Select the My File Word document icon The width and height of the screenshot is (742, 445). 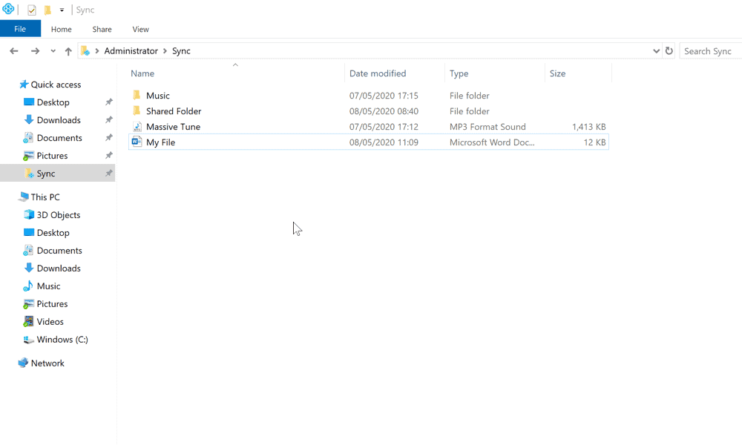[137, 142]
